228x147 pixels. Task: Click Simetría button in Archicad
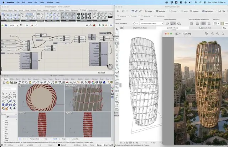click(146, 16)
